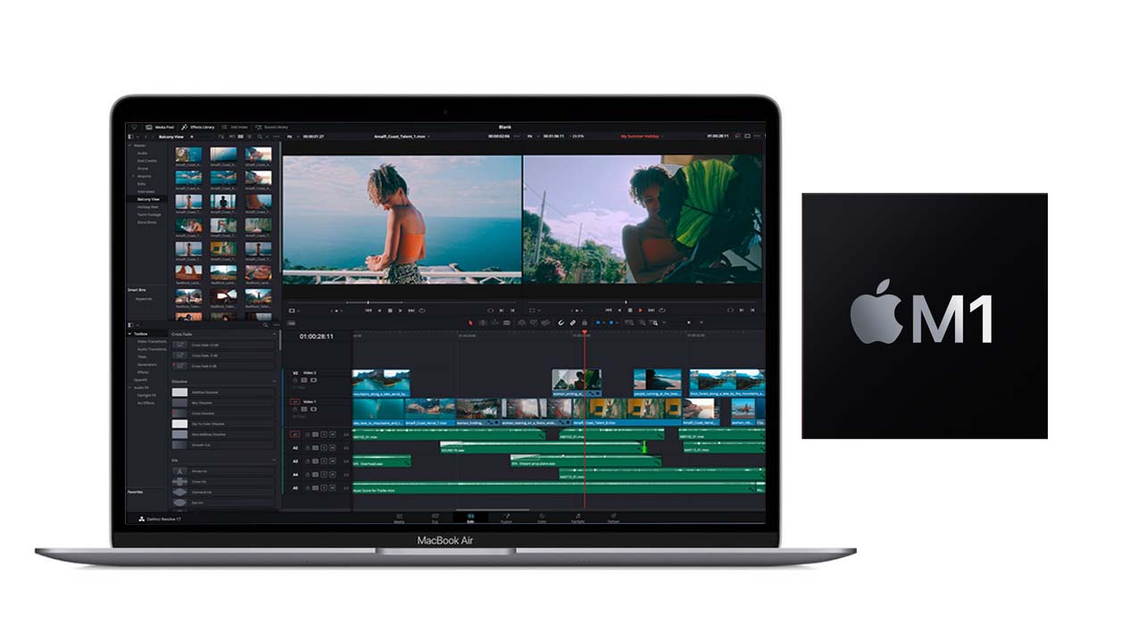Switch to the Deliver page

pos(613,519)
